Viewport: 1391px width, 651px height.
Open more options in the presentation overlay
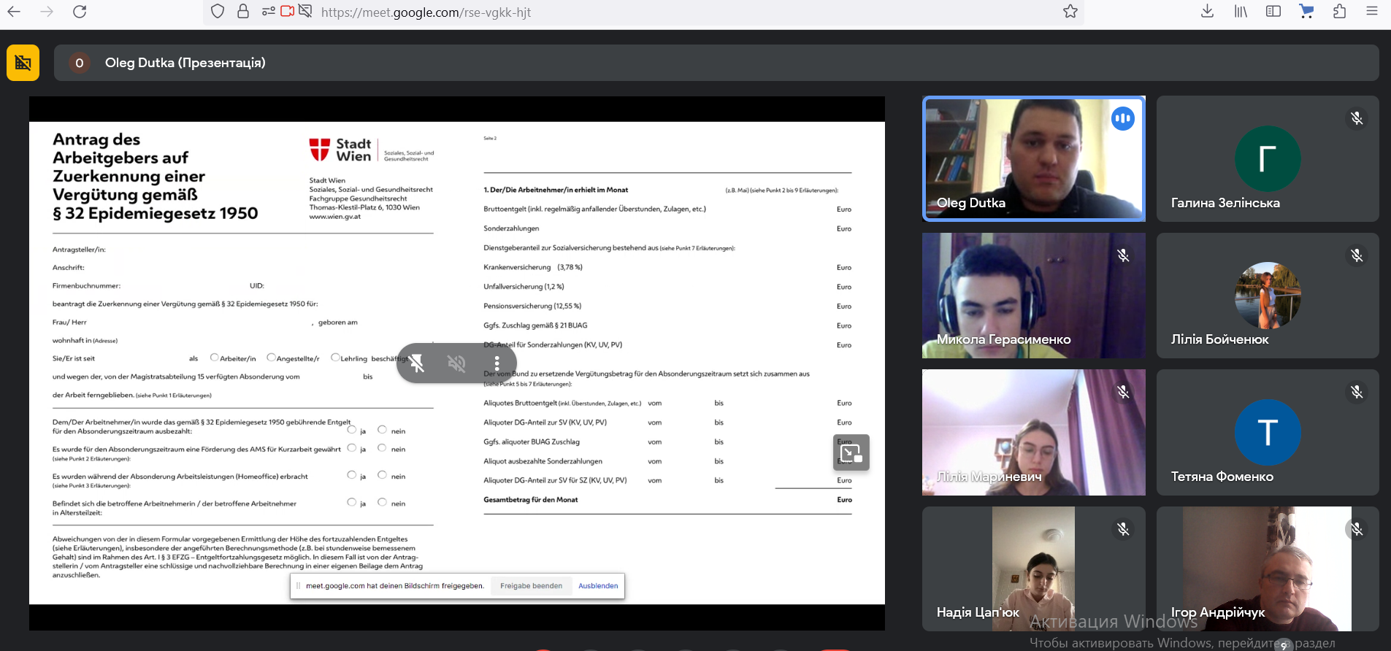tap(497, 363)
